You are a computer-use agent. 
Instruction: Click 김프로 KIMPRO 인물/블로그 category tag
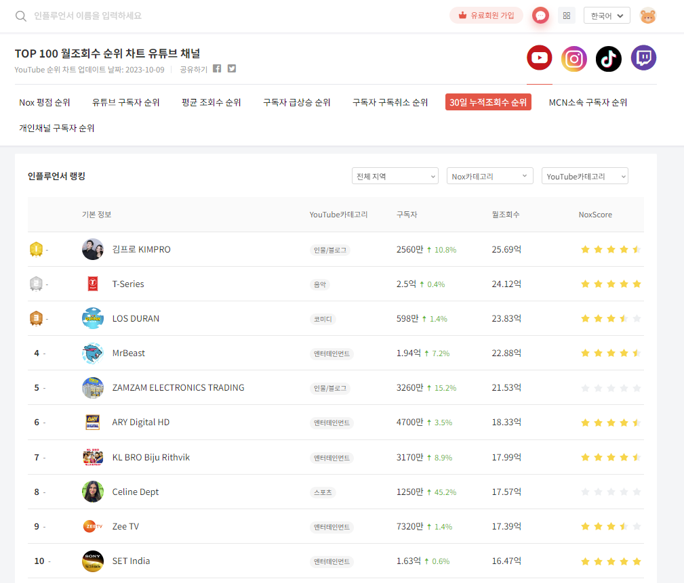coord(330,250)
